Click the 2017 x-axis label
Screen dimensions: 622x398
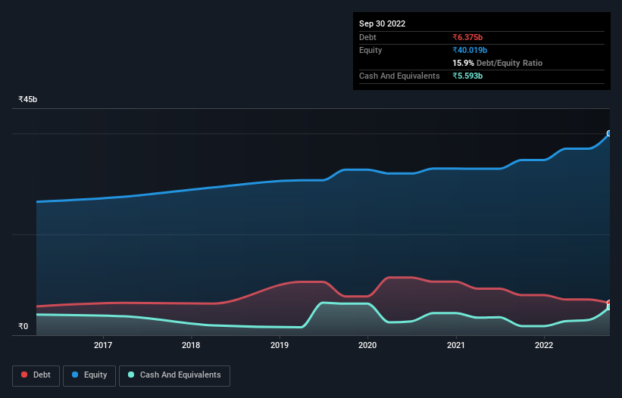[x=103, y=345]
